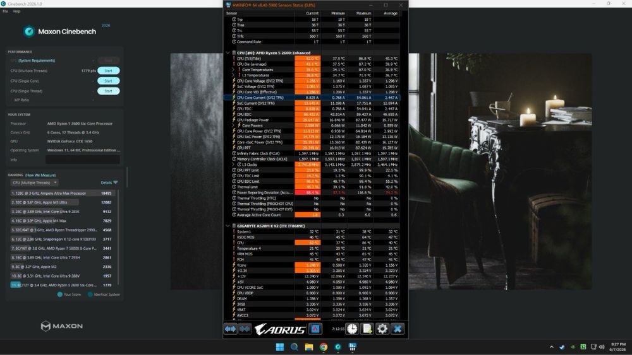The image size is (632, 355).
Task: Start the CPU (Single Thread) benchmark
Action: coord(109,91)
